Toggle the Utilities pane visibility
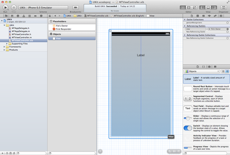Screen dimensions: 230x155 tap(214, 8)
